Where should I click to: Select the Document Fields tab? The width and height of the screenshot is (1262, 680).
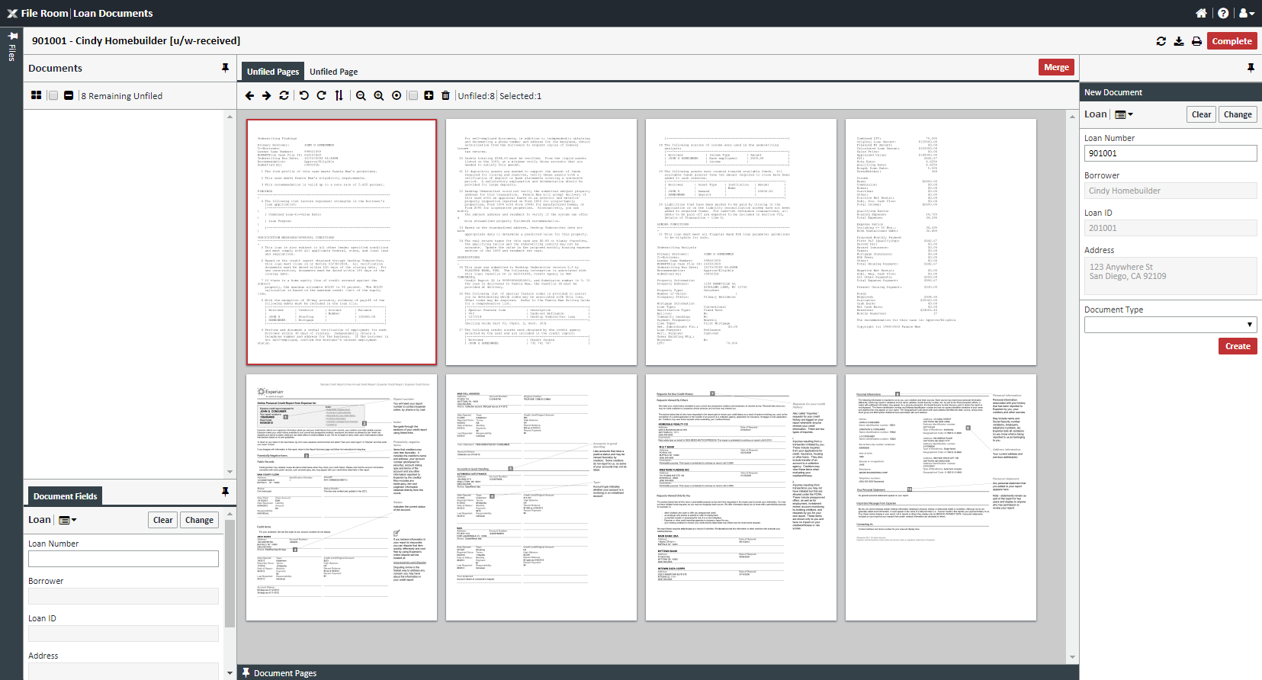coord(65,496)
